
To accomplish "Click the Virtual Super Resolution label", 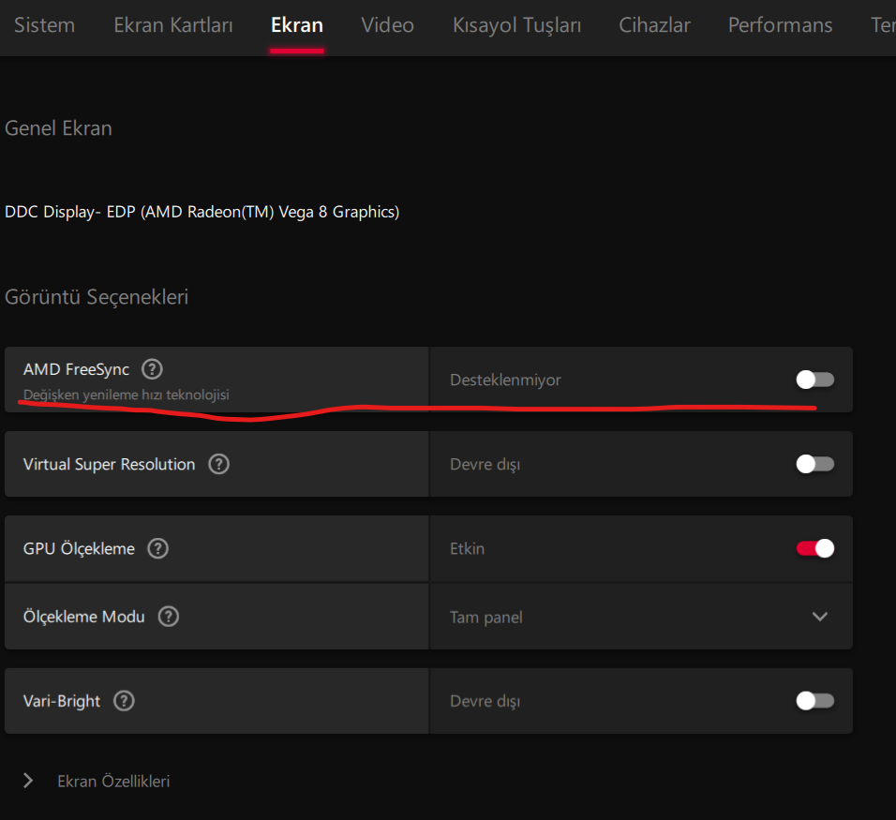I will pos(109,465).
